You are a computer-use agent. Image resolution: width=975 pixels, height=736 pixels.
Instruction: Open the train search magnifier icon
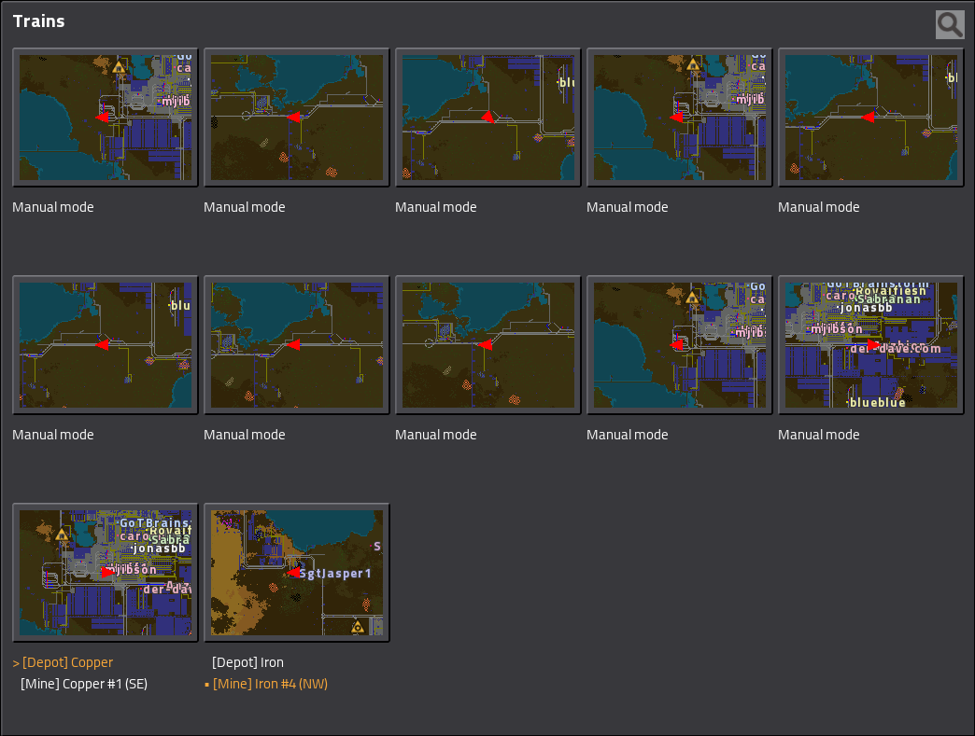(950, 24)
